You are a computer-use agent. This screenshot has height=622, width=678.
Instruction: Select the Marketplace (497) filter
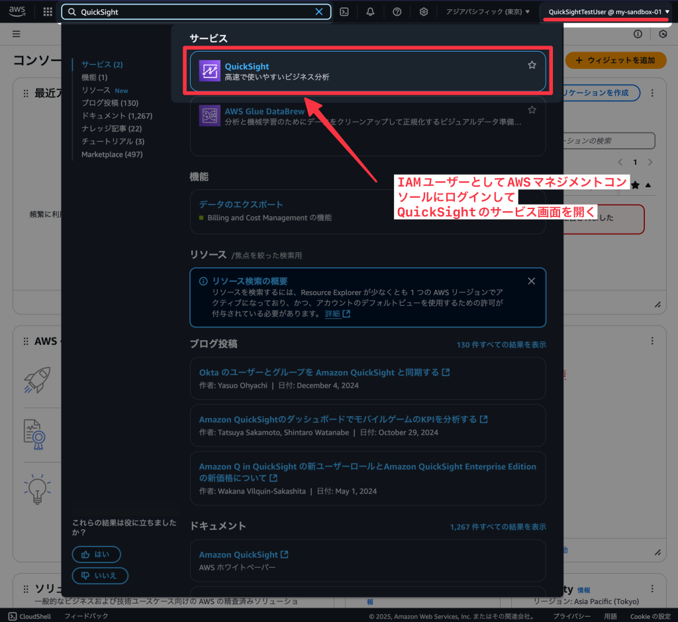(112, 154)
